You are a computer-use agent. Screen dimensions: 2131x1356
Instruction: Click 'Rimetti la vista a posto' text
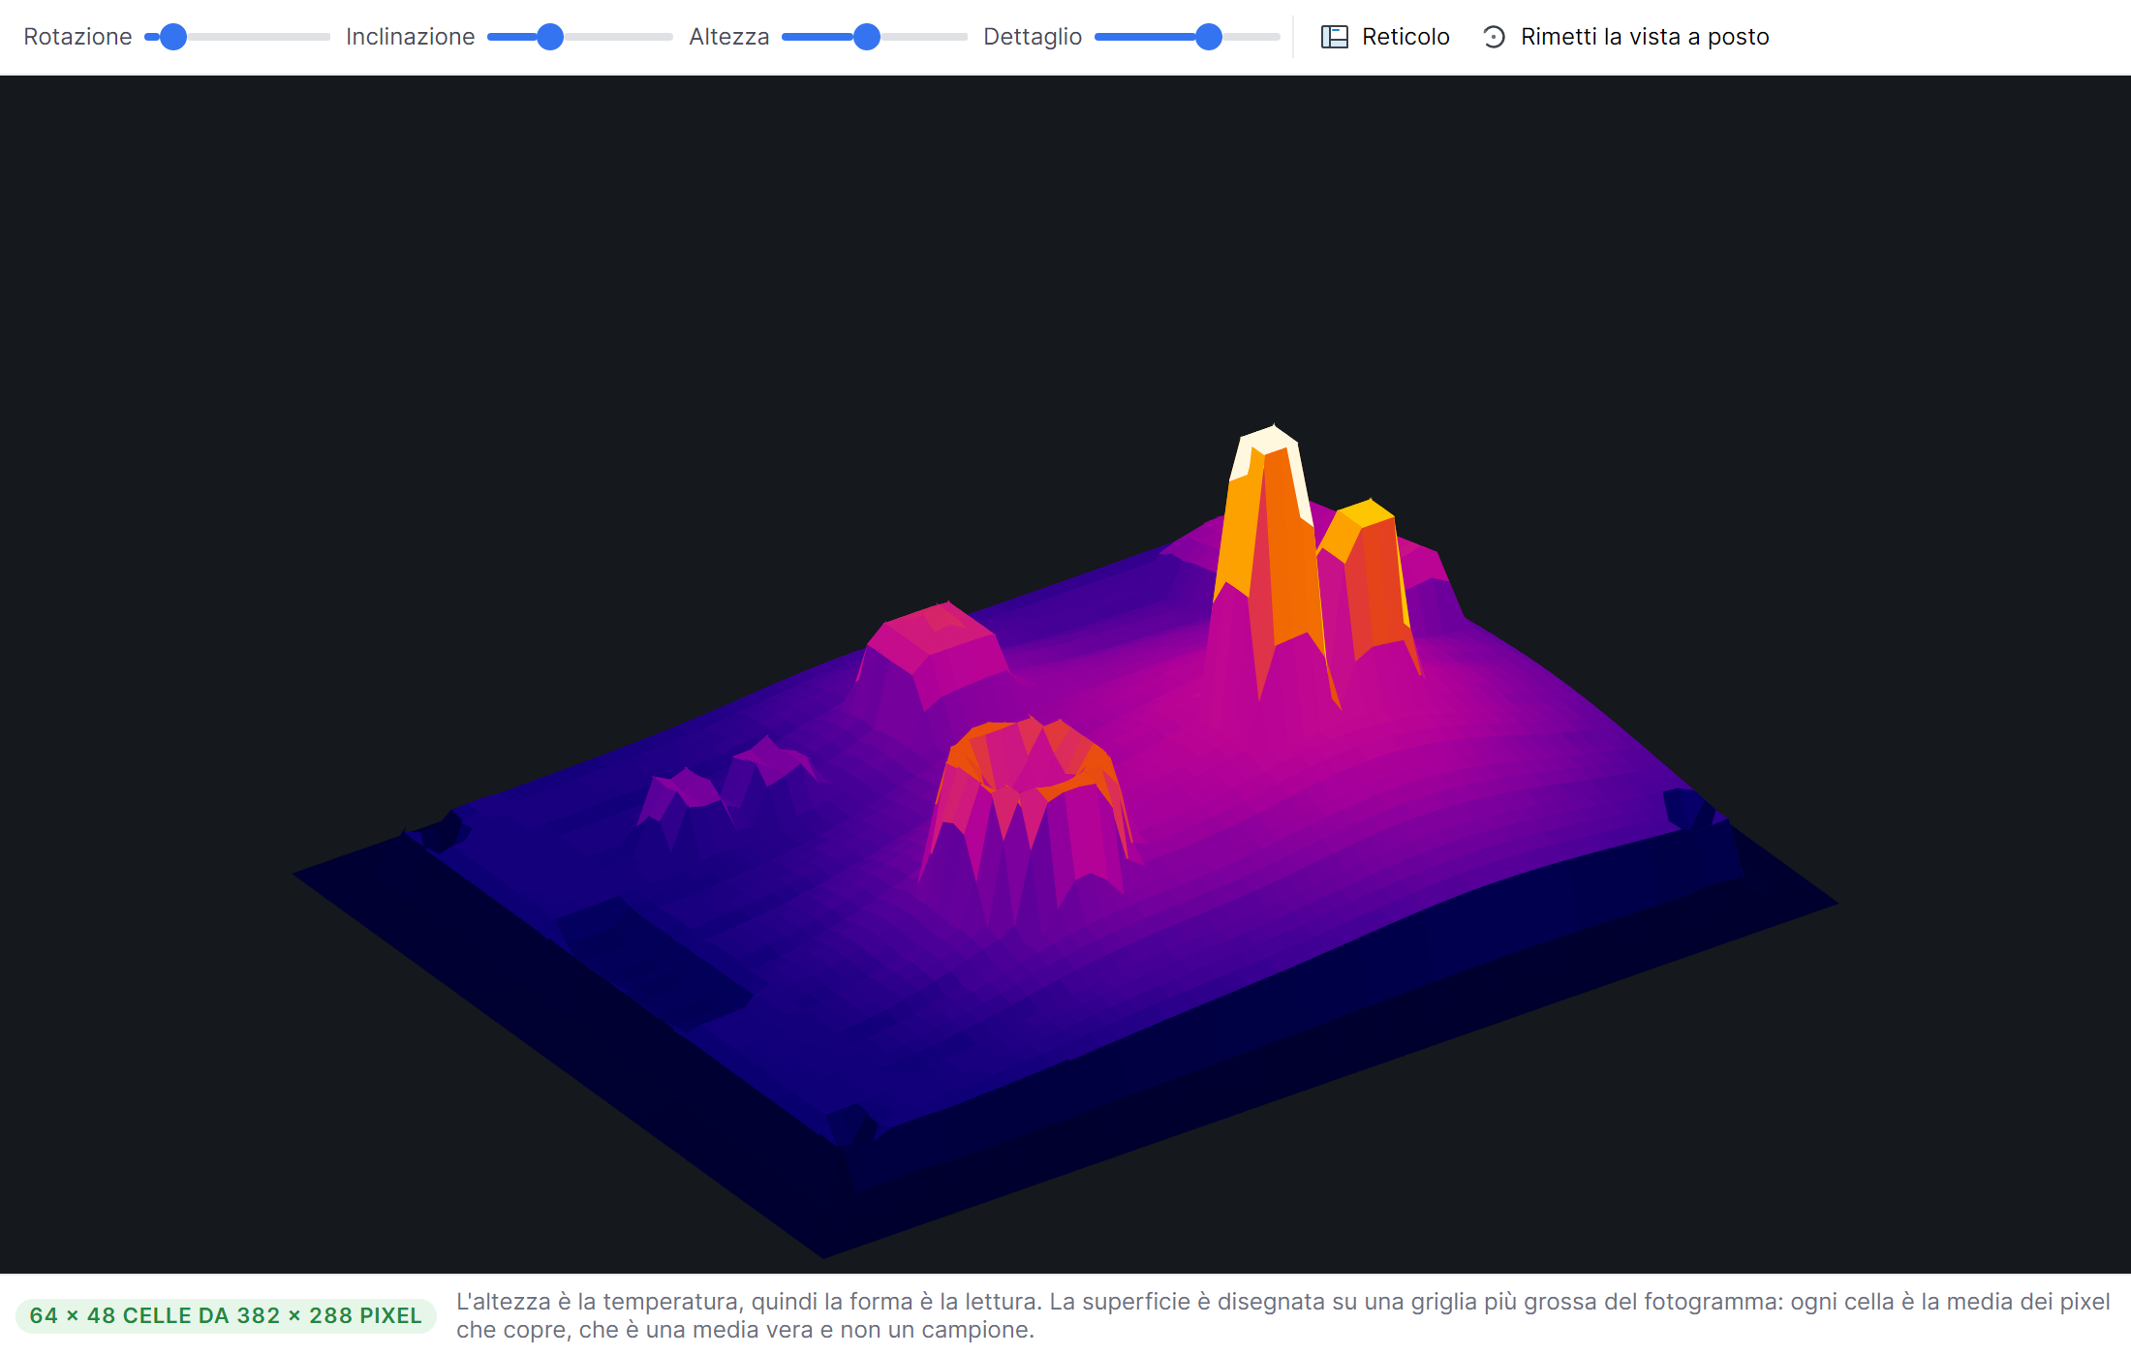[x=1645, y=37]
